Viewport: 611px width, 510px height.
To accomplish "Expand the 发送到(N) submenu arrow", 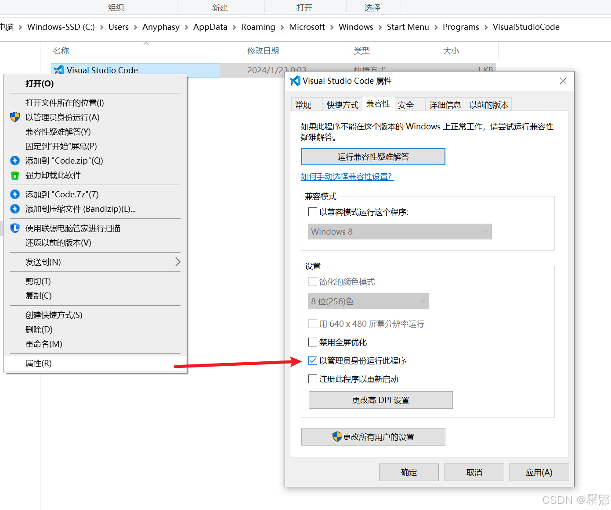I will (177, 262).
